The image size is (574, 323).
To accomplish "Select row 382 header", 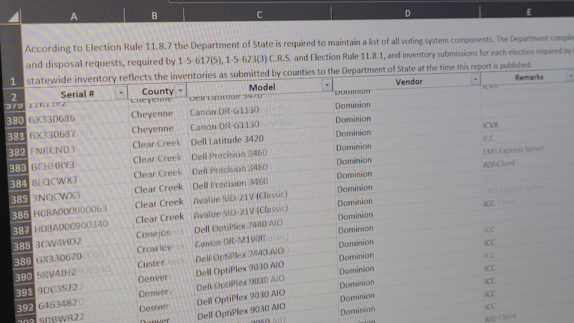I will (17, 152).
